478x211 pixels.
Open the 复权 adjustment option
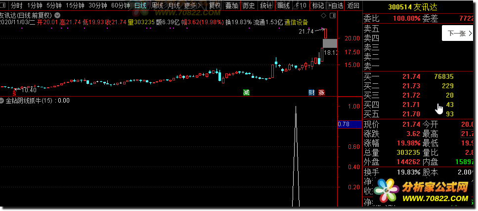(x=215, y=5)
